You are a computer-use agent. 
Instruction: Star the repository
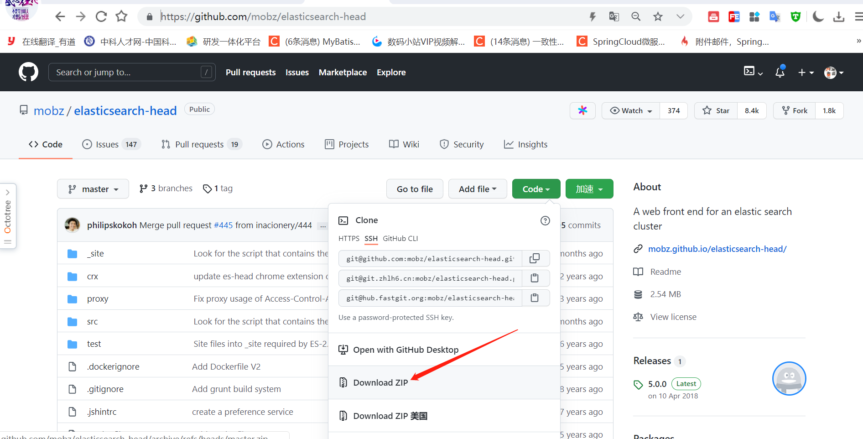coord(716,110)
